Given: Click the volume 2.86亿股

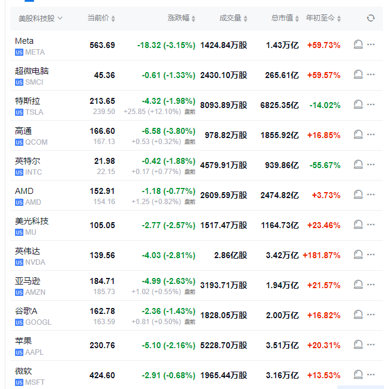Looking at the screenshot, I should click(x=231, y=255).
